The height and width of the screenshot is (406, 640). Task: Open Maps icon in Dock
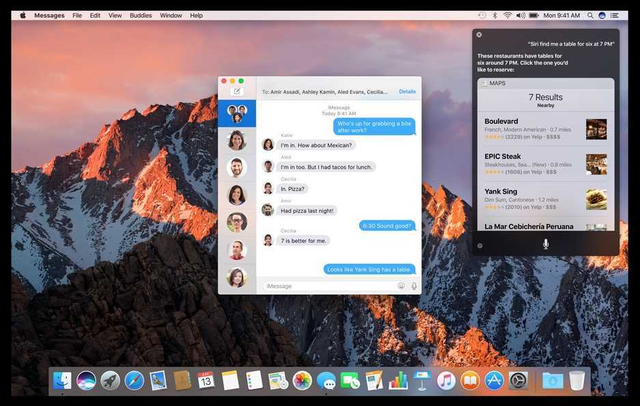tap(279, 381)
